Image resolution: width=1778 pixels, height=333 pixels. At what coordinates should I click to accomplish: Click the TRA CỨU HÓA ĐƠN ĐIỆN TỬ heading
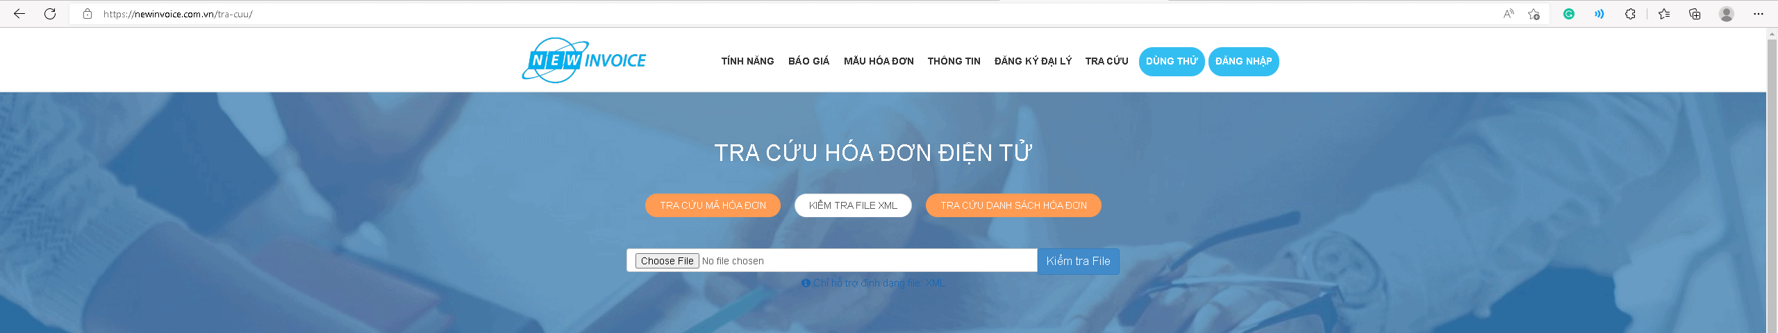tap(873, 153)
